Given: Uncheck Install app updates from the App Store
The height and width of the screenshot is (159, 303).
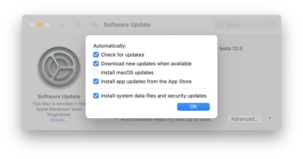Looking at the screenshot, I should [96, 81].
